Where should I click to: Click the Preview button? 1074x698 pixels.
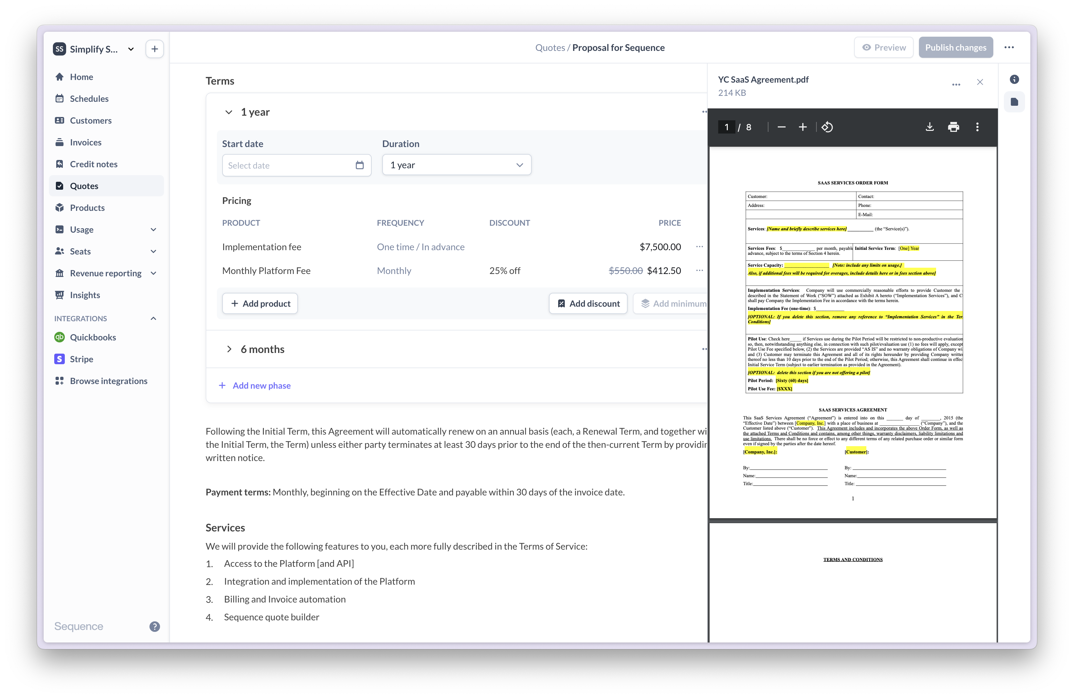pyautogui.click(x=883, y=47)
